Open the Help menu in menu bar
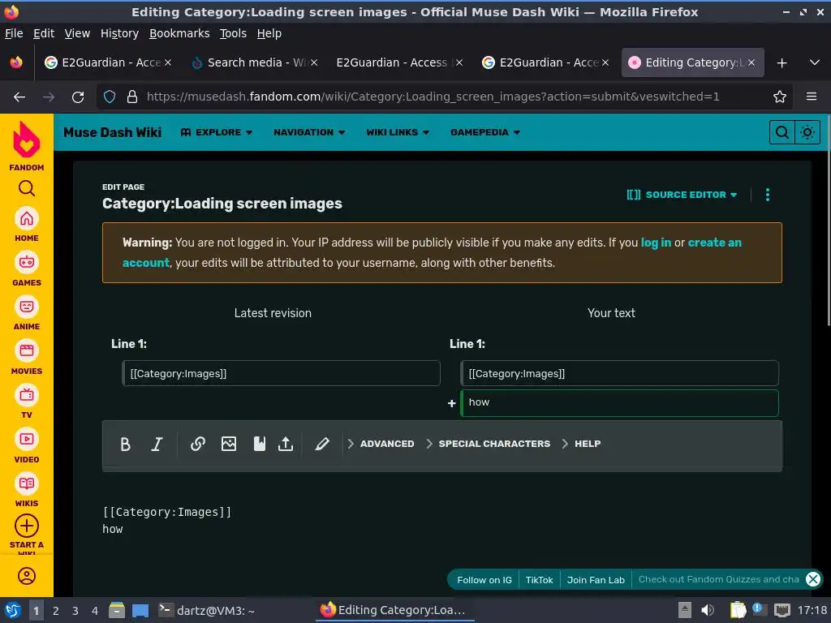The height and width of the screenshot is (623, 831). pos(269,33)
